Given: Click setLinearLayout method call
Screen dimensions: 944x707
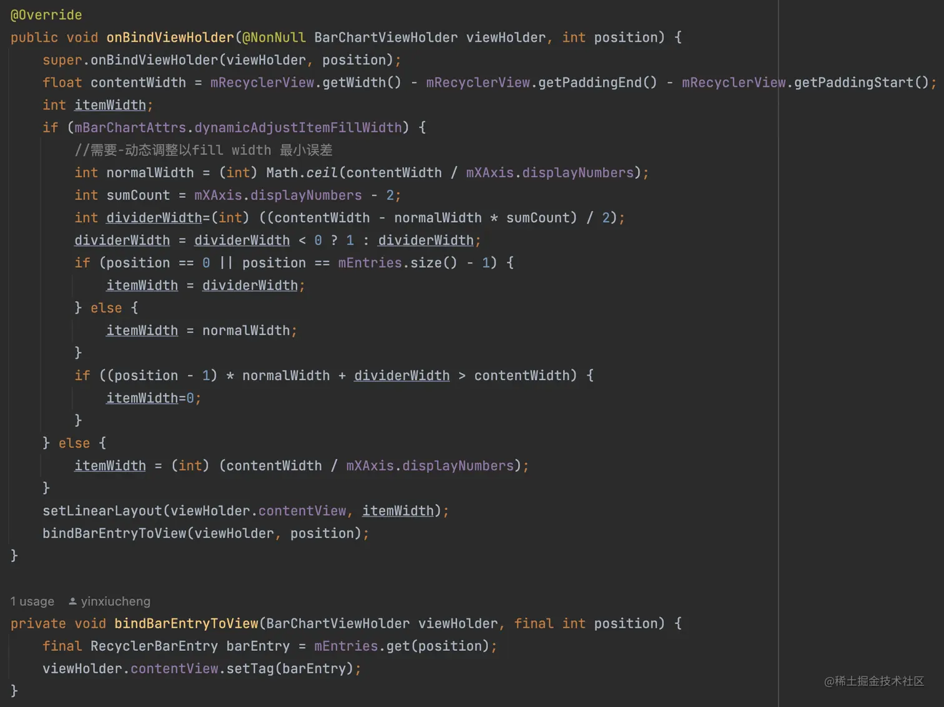Looking at the screenshot, I should tap(102, 510).
